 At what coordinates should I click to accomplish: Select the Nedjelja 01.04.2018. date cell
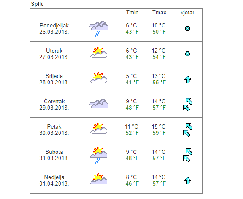tap(54, 180)
